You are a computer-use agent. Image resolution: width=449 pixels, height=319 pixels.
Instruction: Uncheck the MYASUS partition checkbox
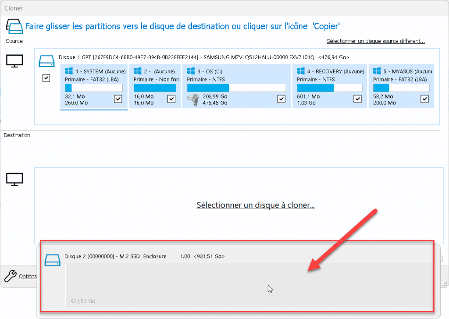pos(424,99)
